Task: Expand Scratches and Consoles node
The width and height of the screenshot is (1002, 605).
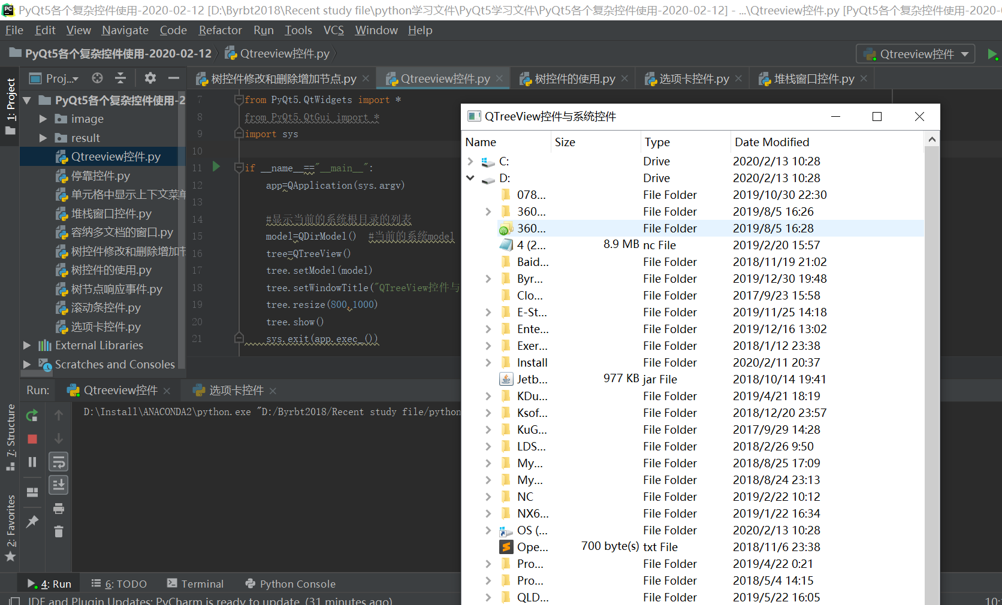Action: tap(27, 364)
